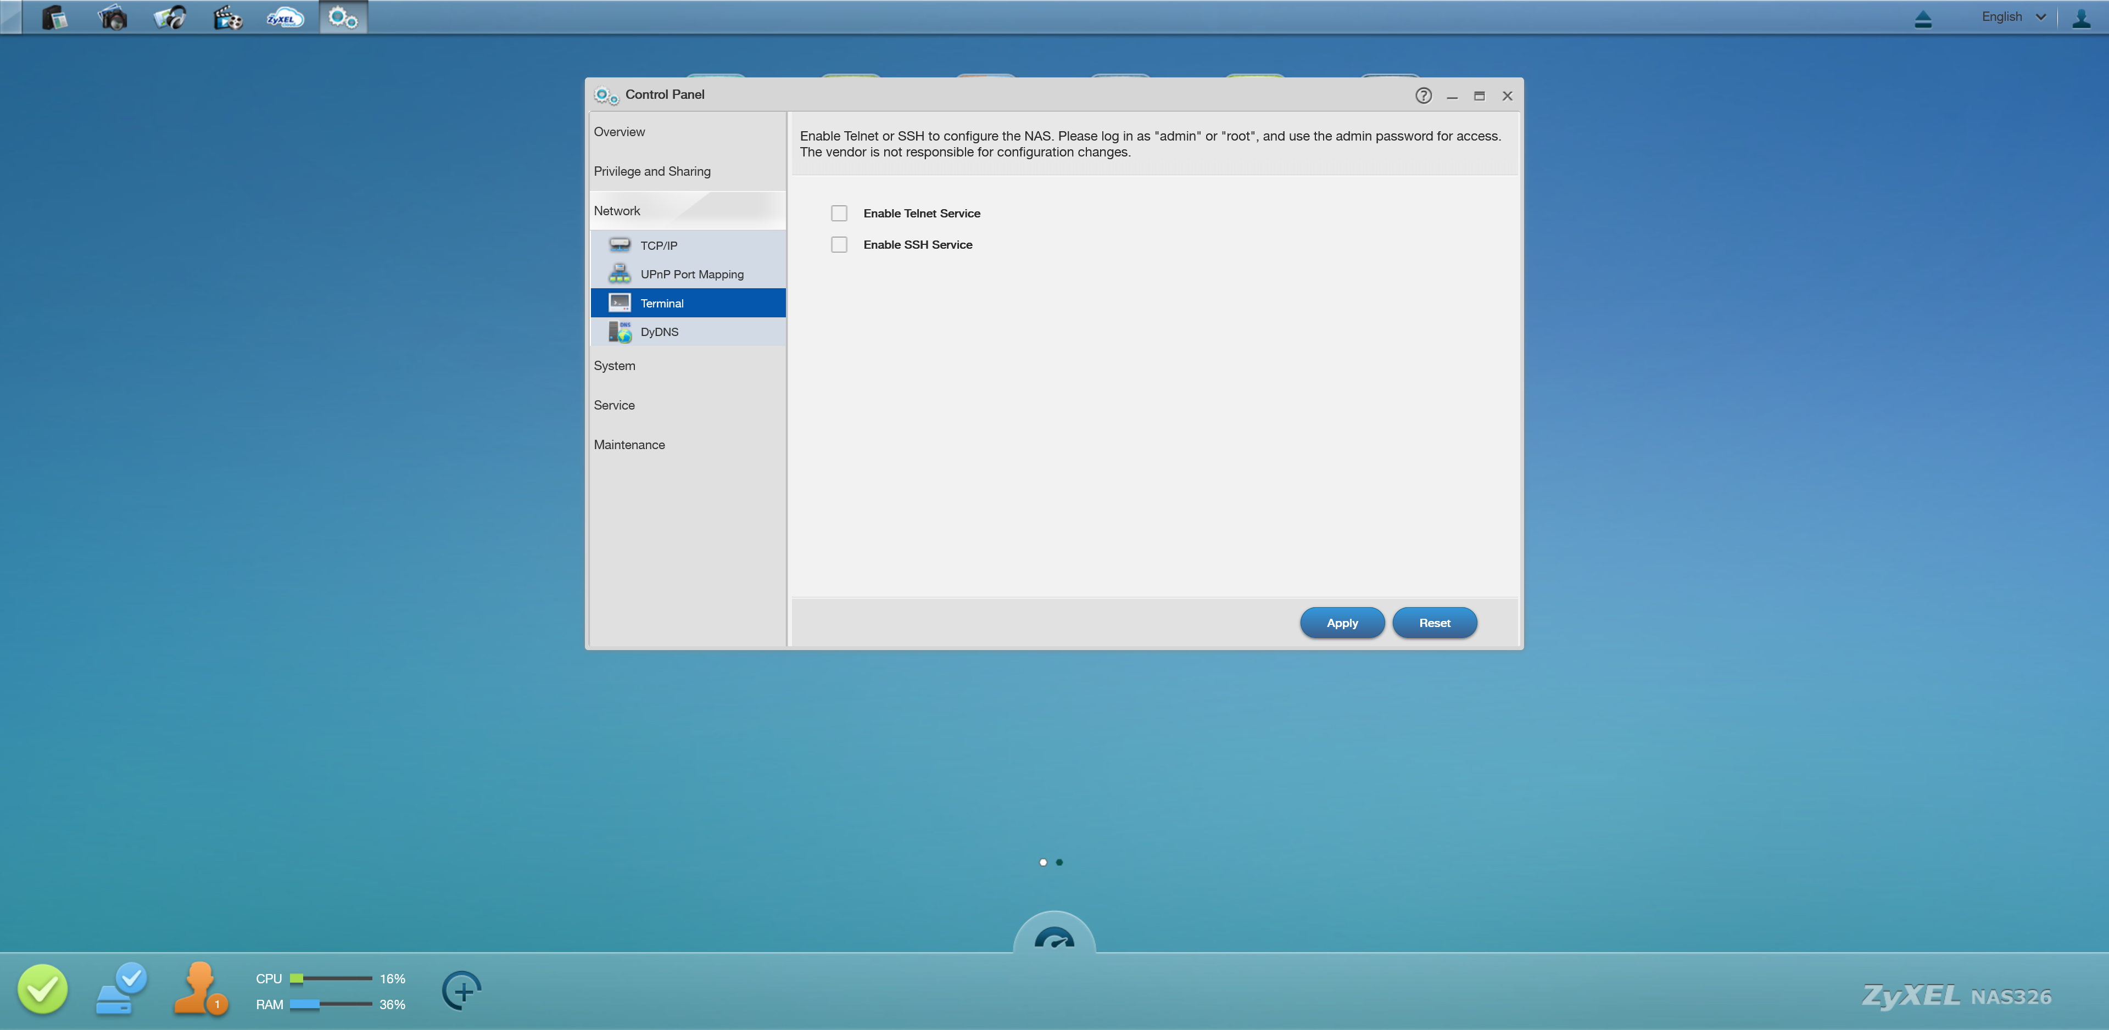
Task: Expand Privilege and Sharing section
Action: click(x=688, y=171)
